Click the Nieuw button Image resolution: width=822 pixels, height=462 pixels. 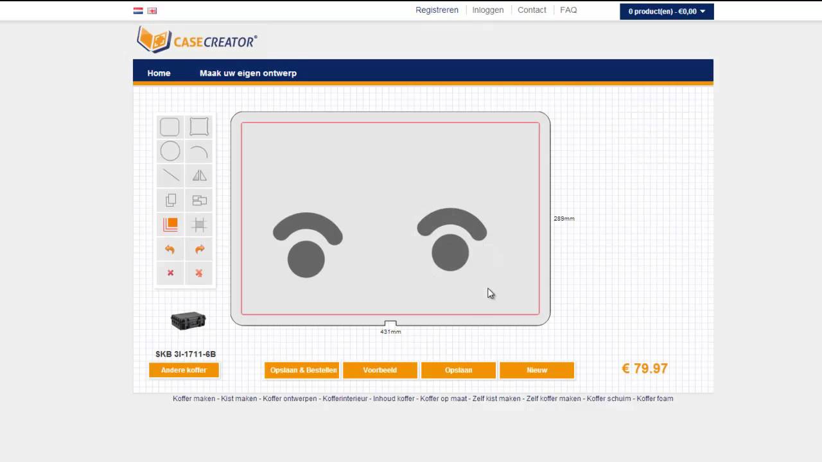537,370
